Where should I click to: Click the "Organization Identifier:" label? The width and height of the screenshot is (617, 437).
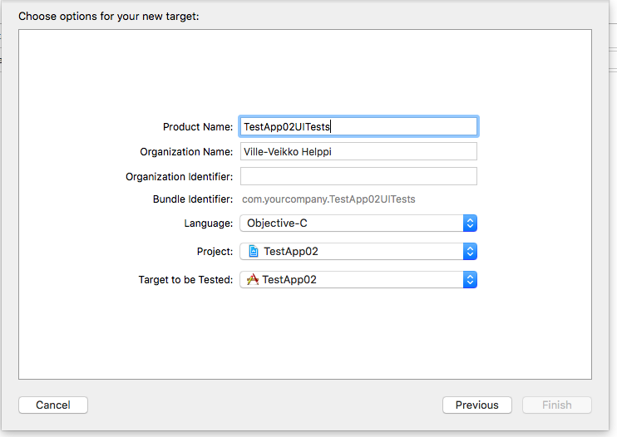point(179,177)
